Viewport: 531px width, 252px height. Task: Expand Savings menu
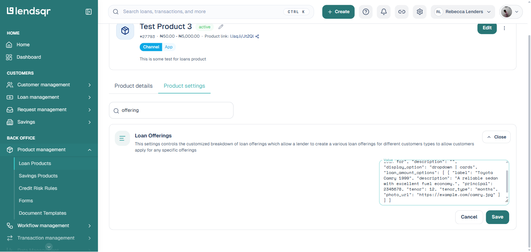tap(49, 122)
